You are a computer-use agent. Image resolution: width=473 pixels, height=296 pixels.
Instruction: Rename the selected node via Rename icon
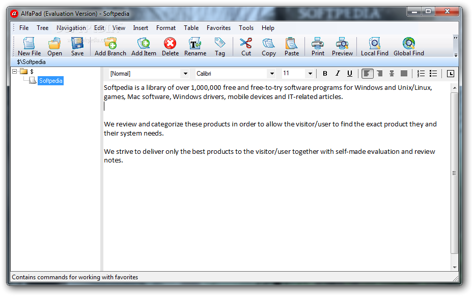point(195,47)
